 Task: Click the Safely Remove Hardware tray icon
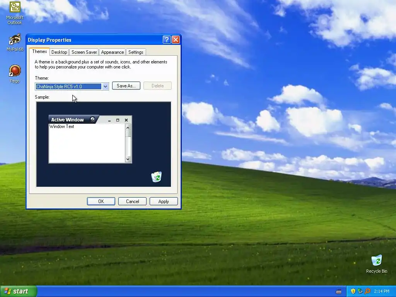point(360,291)
